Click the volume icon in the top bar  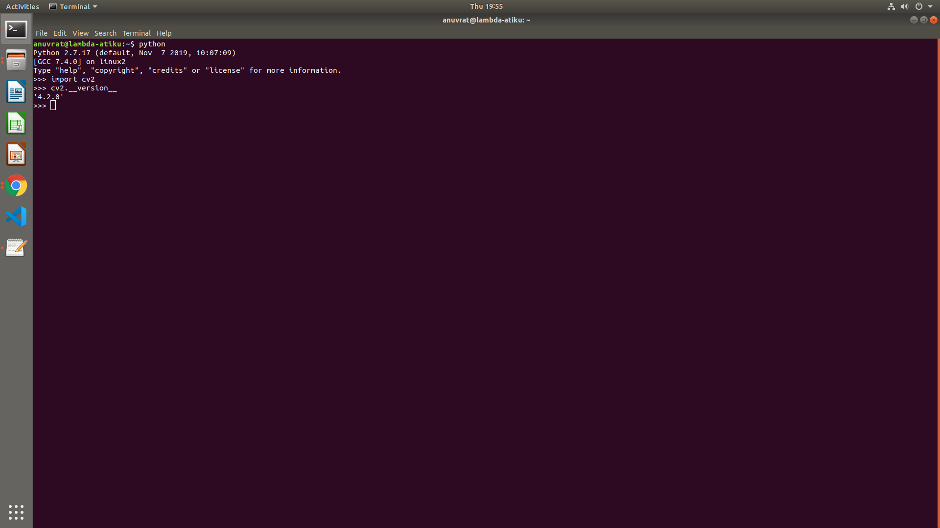(x=904, y=6)
